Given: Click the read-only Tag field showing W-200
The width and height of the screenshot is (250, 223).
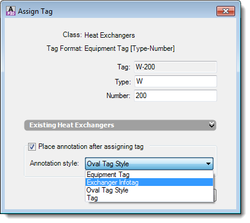Looking at the screenshot, I should coord(176,67).
